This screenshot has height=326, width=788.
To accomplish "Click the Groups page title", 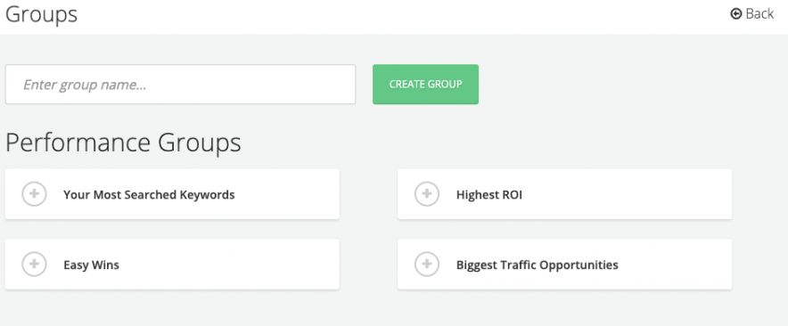I will pos(42,14).
